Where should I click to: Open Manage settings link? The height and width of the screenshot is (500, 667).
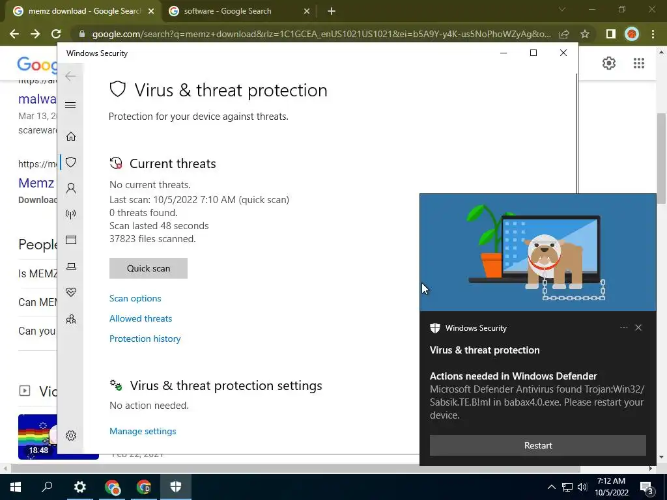(143, 431)
